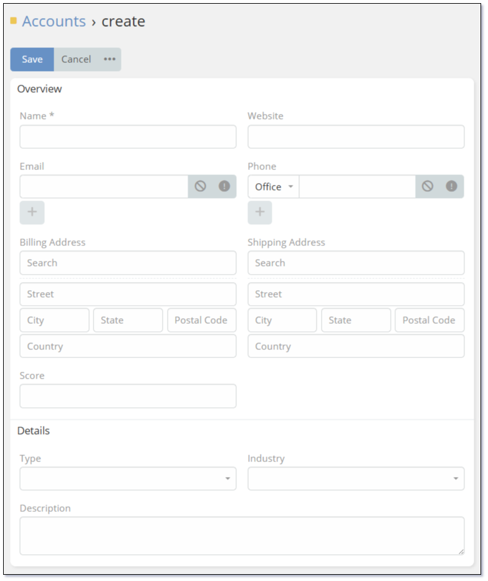Focus the Score input field

tap(128, 396)
